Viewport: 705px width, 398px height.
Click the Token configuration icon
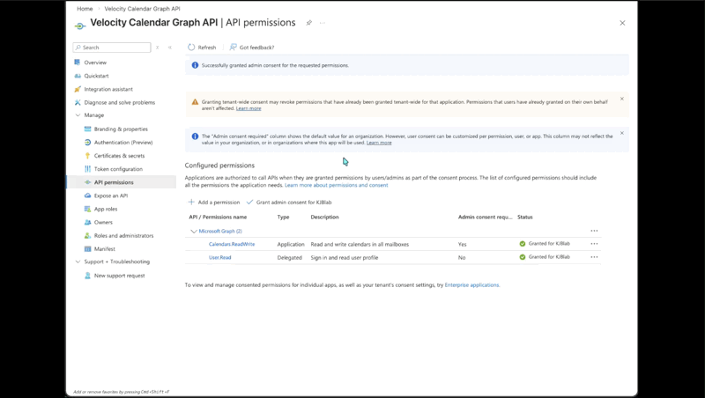click(x=87, y=169)
